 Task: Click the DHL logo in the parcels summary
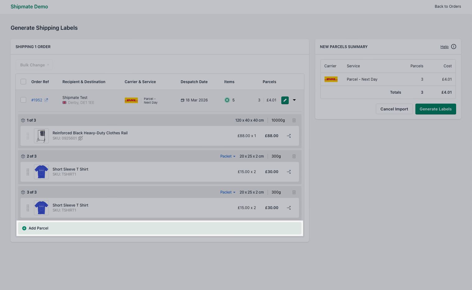331,79
